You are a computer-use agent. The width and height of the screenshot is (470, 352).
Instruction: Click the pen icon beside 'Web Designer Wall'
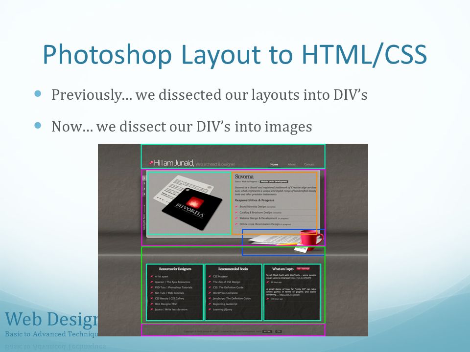(152, 304)
